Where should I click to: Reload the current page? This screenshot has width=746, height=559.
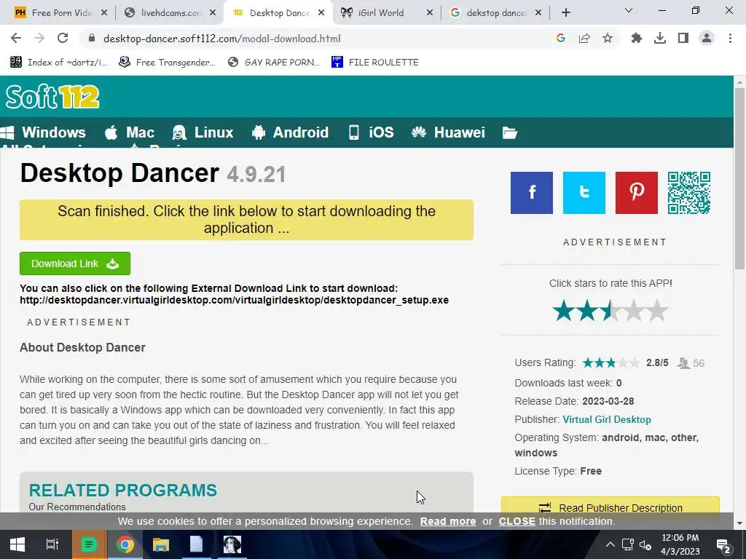[63, 39]
